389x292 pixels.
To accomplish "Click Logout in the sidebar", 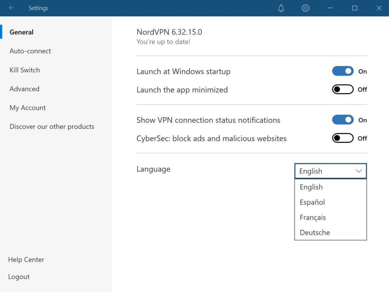I will pos(19,277).
